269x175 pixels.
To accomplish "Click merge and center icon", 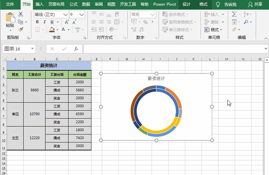I will [x=117, y=22].
